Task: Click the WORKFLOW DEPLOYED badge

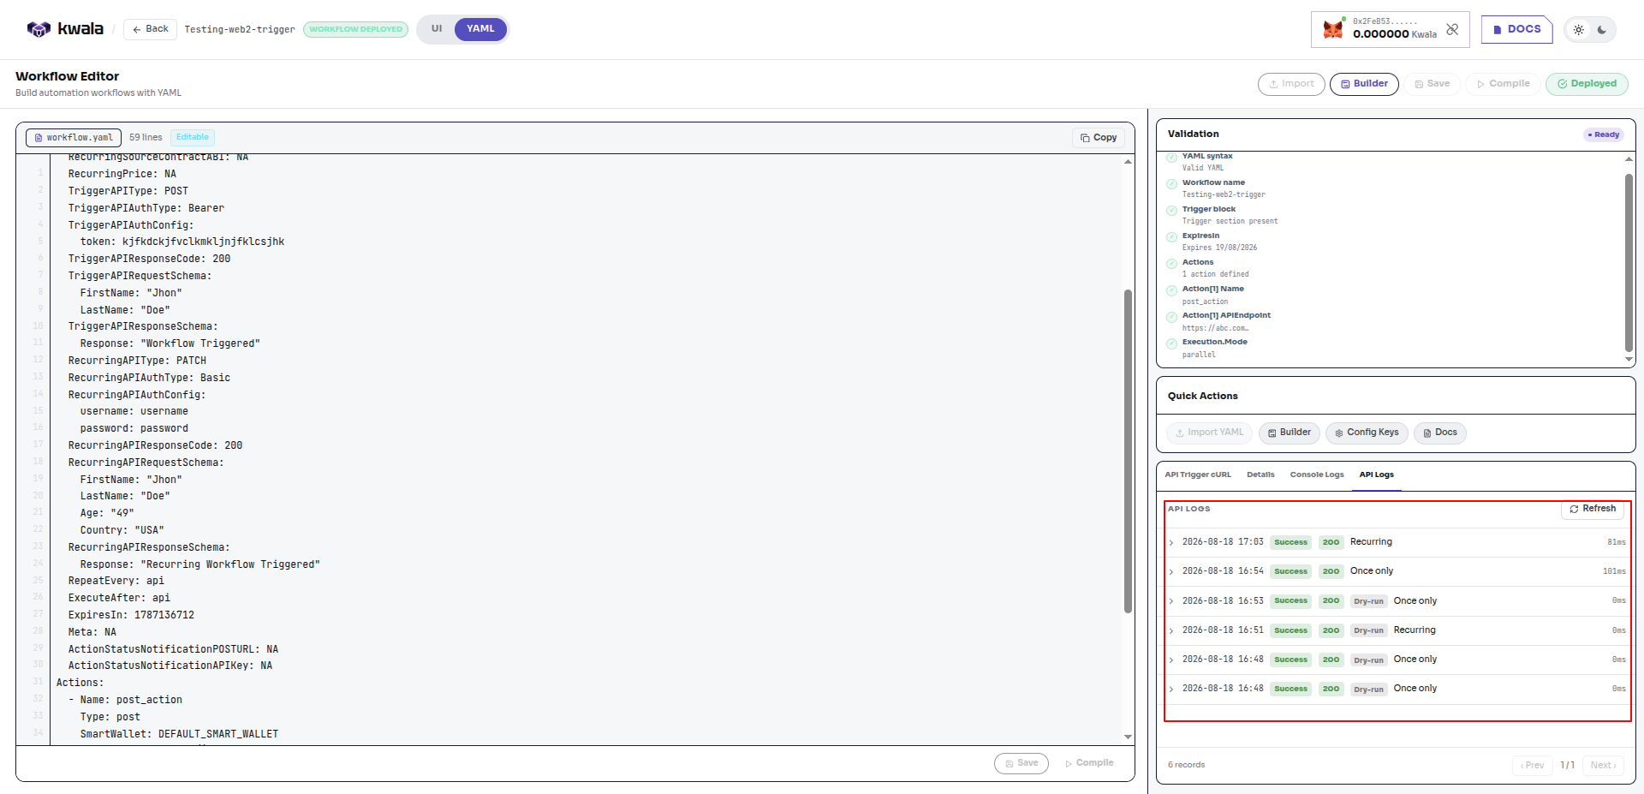Action: [x=355, y=29]
